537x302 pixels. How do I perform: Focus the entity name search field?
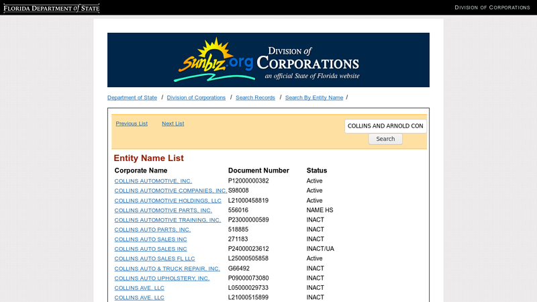point(385,126)
